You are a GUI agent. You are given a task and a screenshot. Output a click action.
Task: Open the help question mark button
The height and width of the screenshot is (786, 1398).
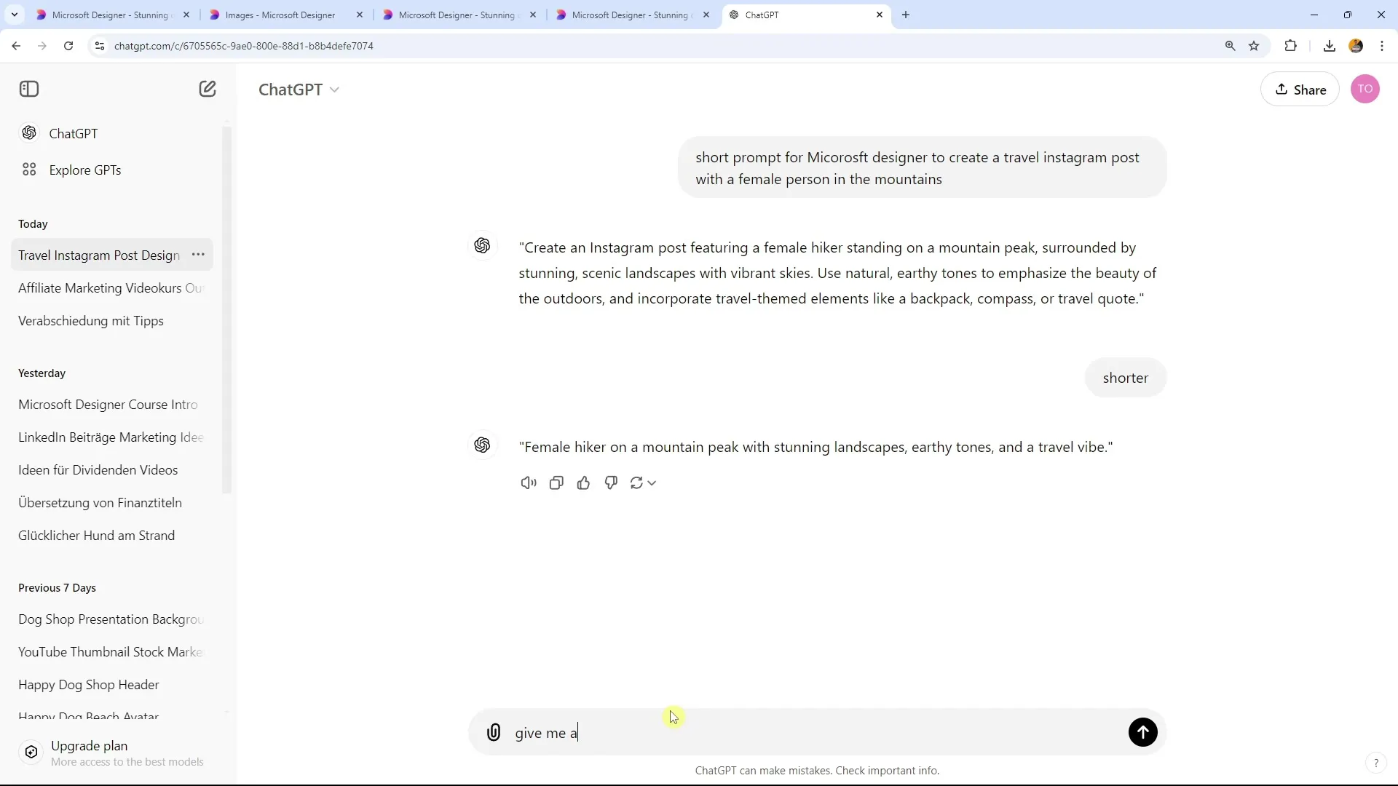click(x=1375, y=763)
